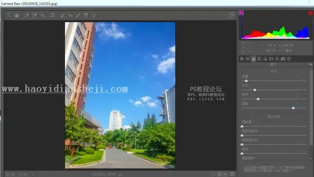Select the Radial Filter tool
The height and width of the screenshot is (177, 314).
pyautogui.click(x=94, y=15)
